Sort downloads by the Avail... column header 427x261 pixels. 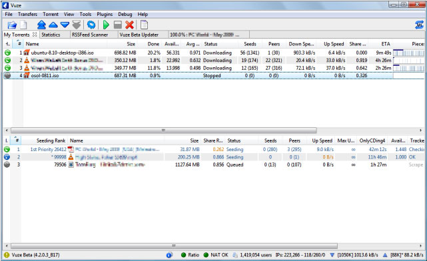(x=172, y=44)
